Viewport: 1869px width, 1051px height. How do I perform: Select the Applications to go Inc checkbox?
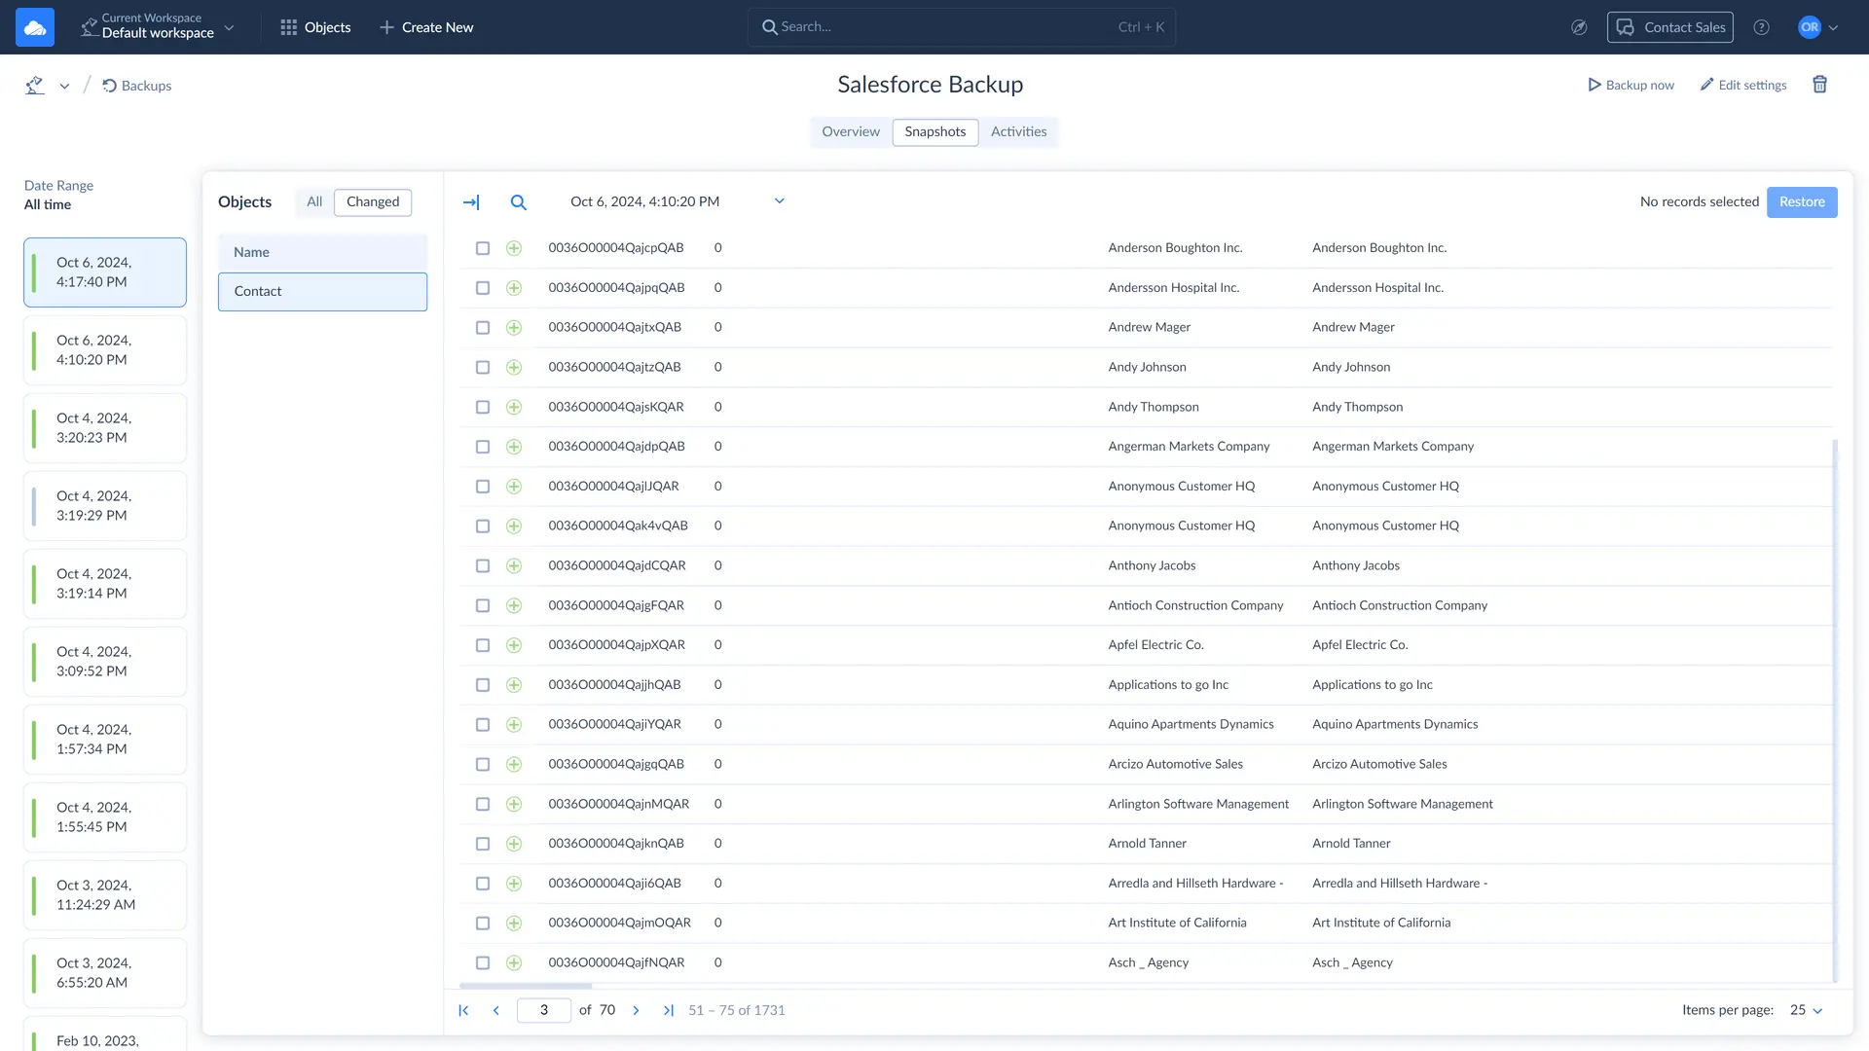click(x=482, y=685)
